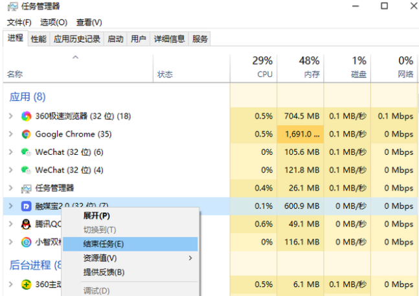Expand the 小智双核 process row

[11, 242]
